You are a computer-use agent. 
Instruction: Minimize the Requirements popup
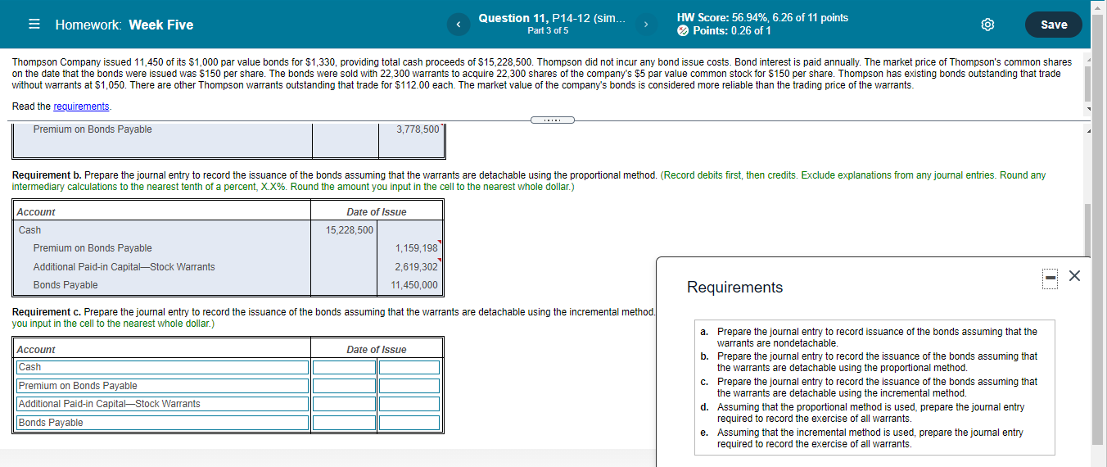tap(1049, 279)
